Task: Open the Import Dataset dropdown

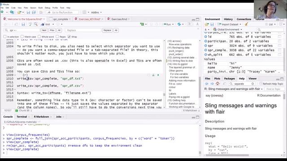Action: (x=229, y=24)
